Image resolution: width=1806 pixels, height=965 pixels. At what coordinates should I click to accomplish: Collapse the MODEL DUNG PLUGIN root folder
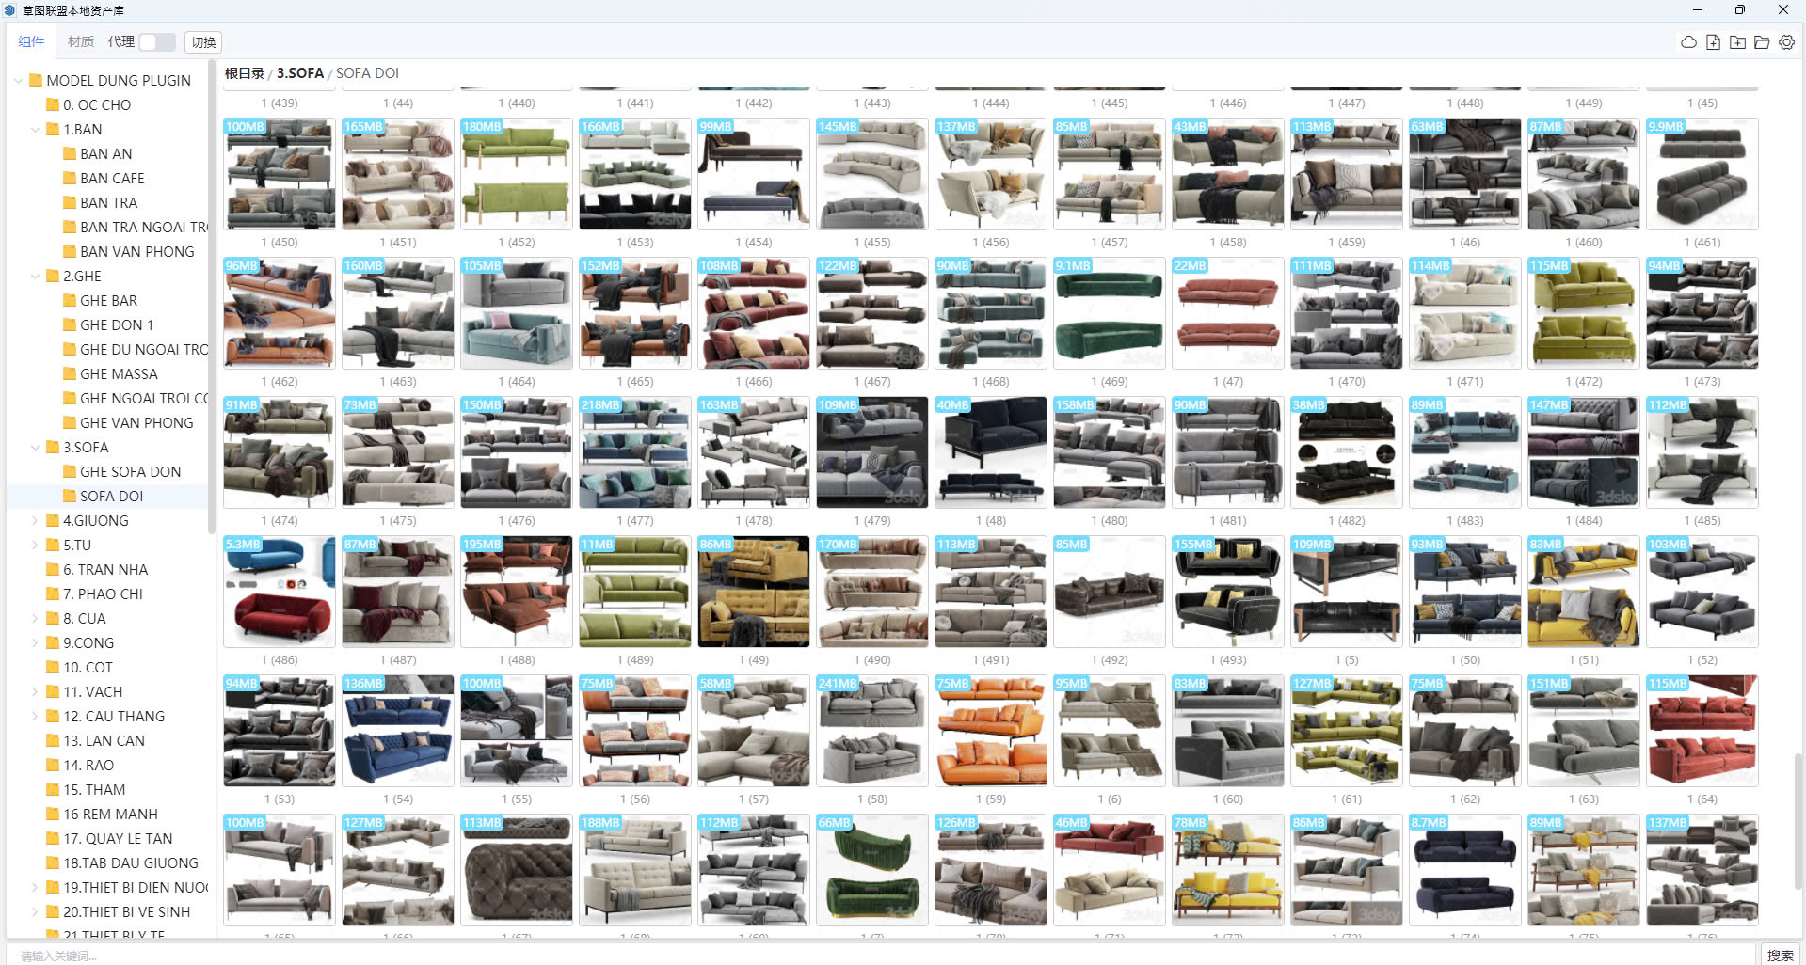[x=18, y=81]
